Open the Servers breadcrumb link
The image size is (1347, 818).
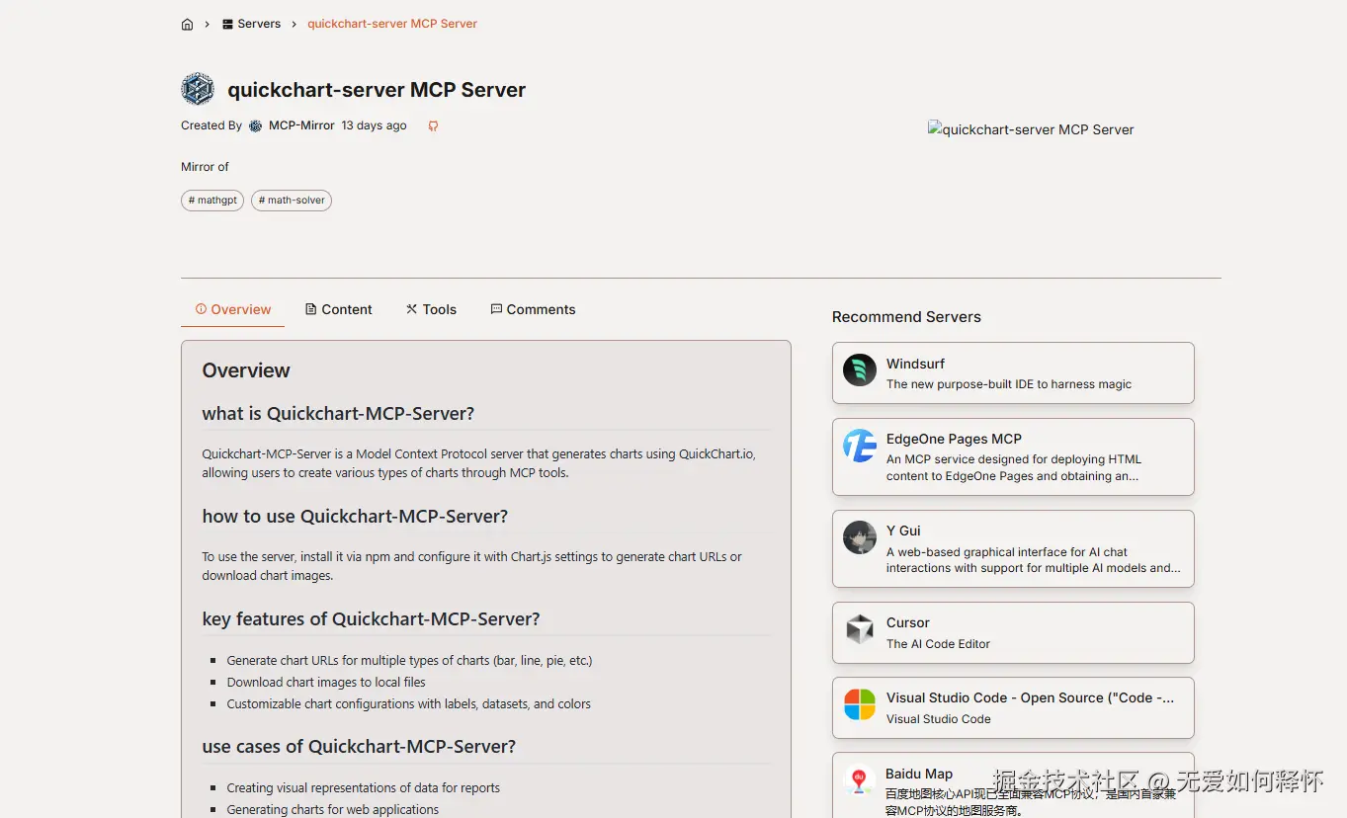click(251, 24)
